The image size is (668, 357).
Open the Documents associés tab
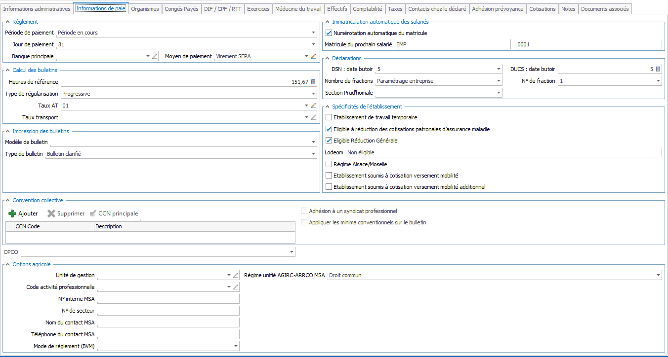pos(605,9)
